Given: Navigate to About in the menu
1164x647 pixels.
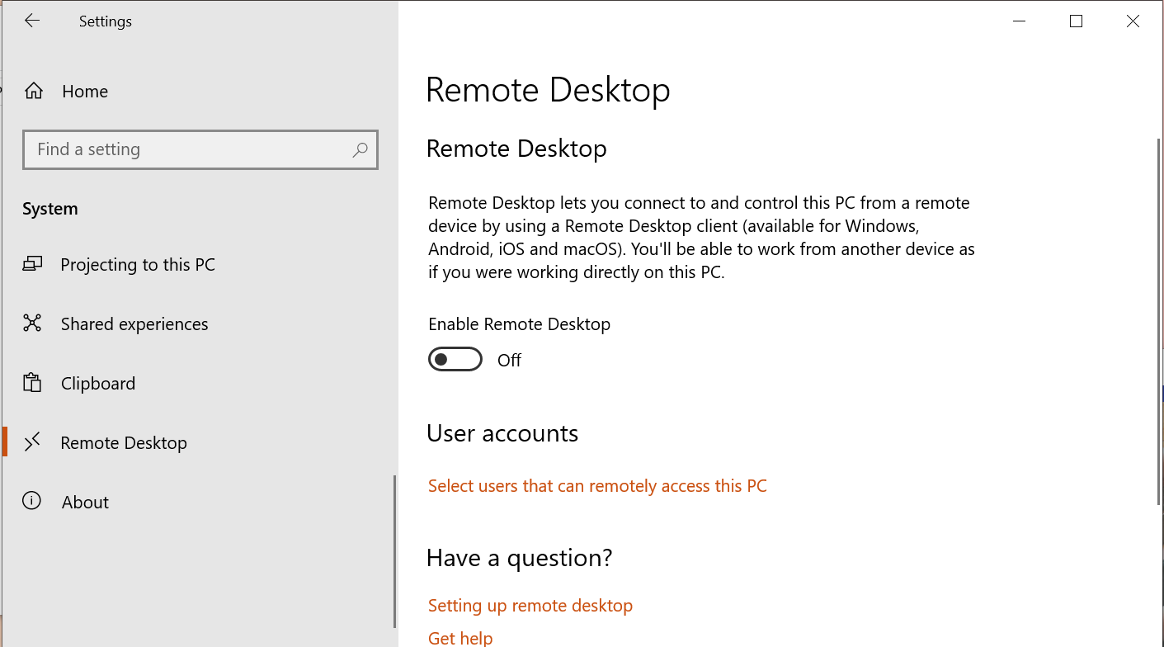Looking at the screenshot, I should [84, 502].
